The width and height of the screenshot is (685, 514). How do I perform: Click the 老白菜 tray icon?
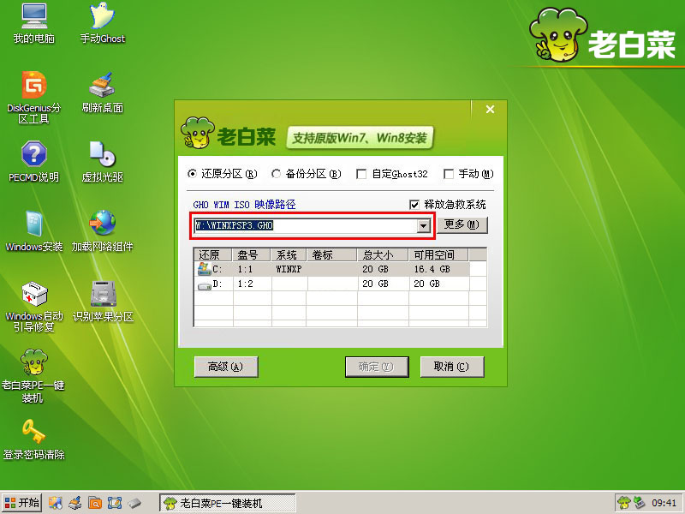624,503
